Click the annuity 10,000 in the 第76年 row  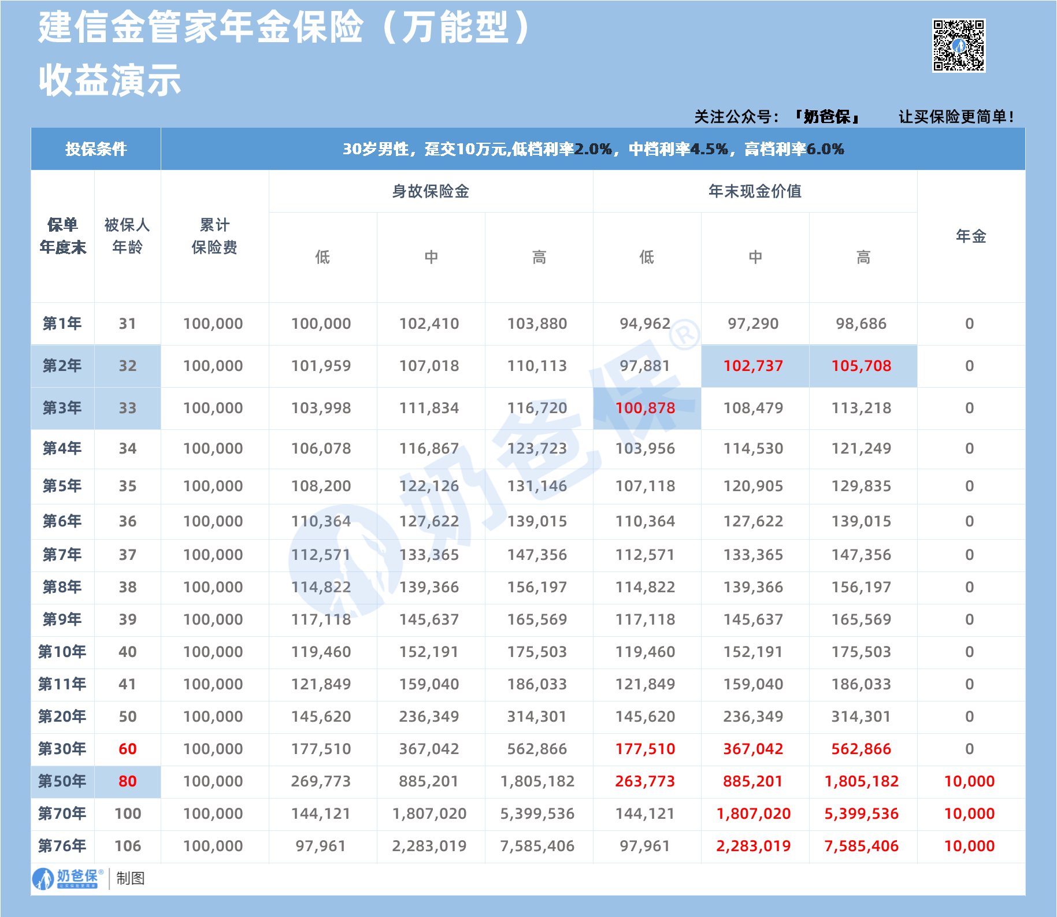coord(969,846)
